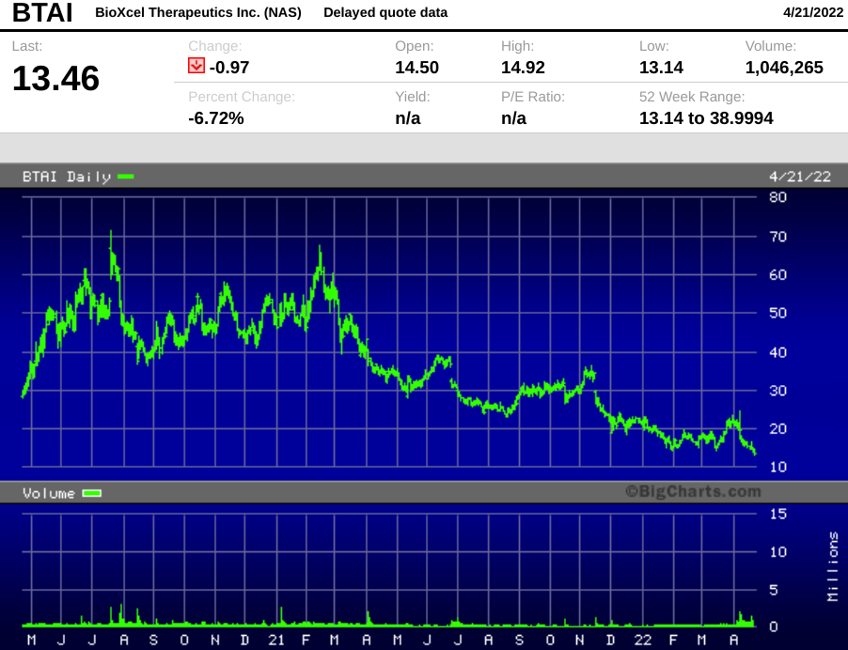
Task: Click the 'Last:' label
Action: click(27, 46)
